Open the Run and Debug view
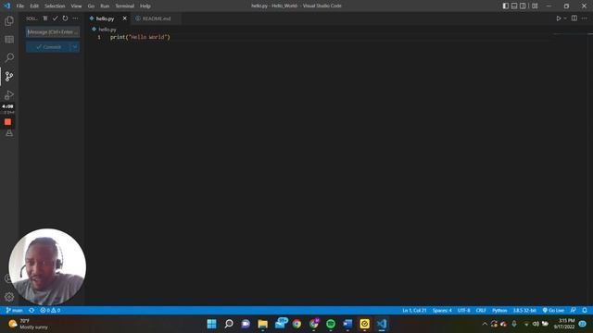Screen dimensions: 593x333 pyautogui.click(x=9, y=94)
